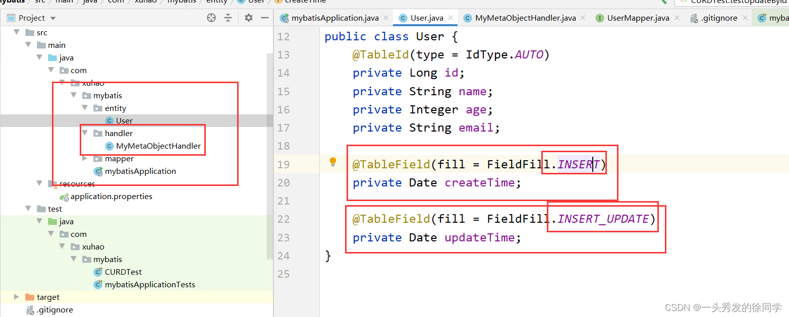The image size is (789, 317).
Task: Click the locate/scroll-from-source target icon
Action: (x=211, y=18)
